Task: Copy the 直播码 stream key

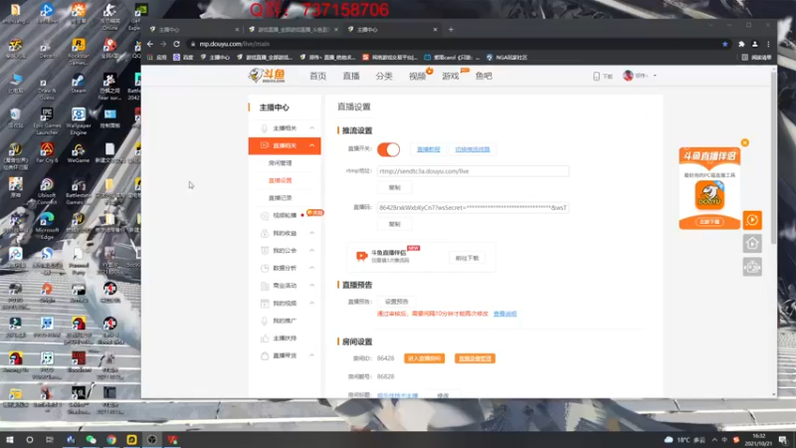Action: click(x=394, y=224)
